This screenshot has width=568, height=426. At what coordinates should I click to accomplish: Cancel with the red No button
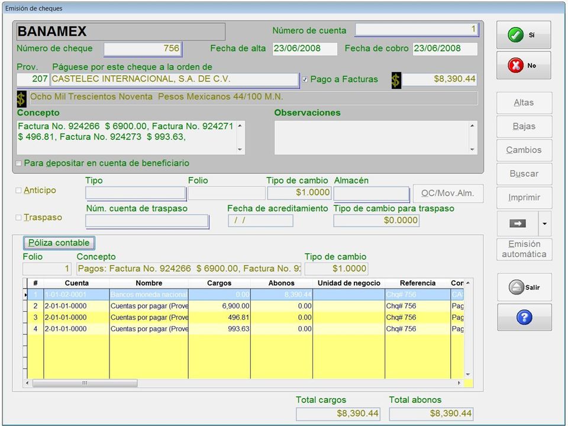[524, 65]
